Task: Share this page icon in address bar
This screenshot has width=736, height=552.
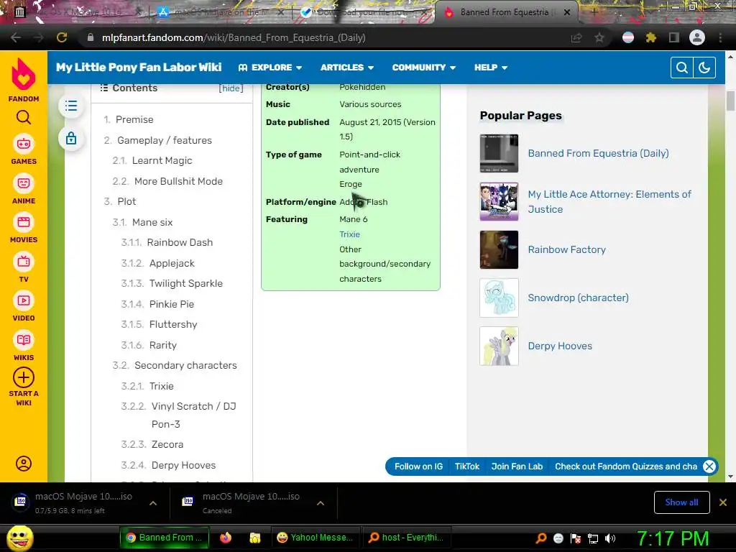Action: [576, 37]
